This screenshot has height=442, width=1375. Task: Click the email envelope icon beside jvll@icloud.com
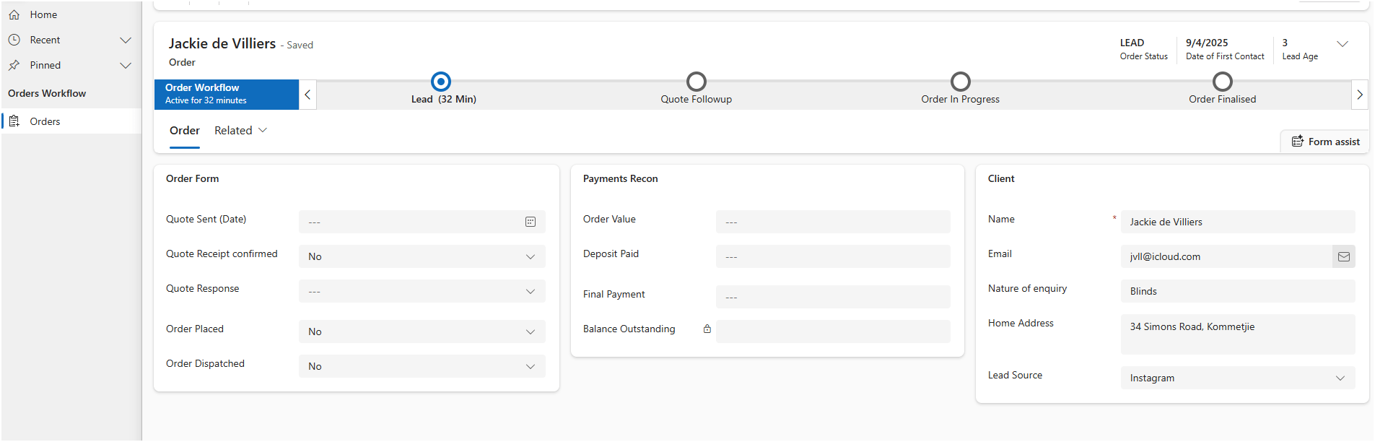coord(1343,256)
